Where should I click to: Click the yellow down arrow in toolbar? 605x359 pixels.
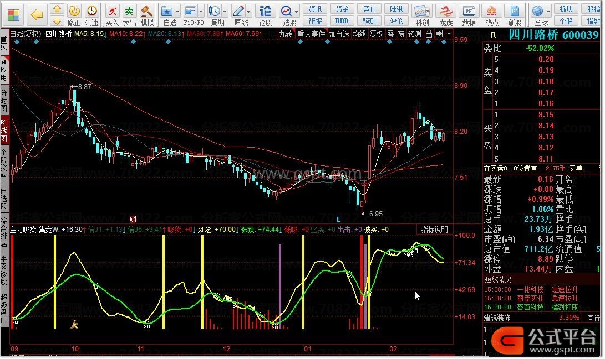point(57,21)
